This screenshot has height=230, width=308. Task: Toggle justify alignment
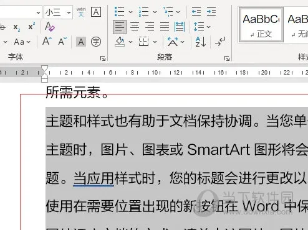click(x=165, y=27)
